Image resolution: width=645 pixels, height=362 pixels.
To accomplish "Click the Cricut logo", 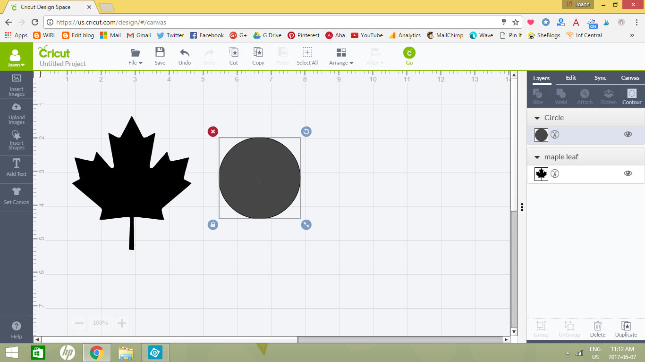I will (54, 51).
